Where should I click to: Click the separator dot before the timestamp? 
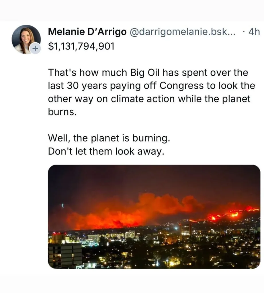point(243,32)
